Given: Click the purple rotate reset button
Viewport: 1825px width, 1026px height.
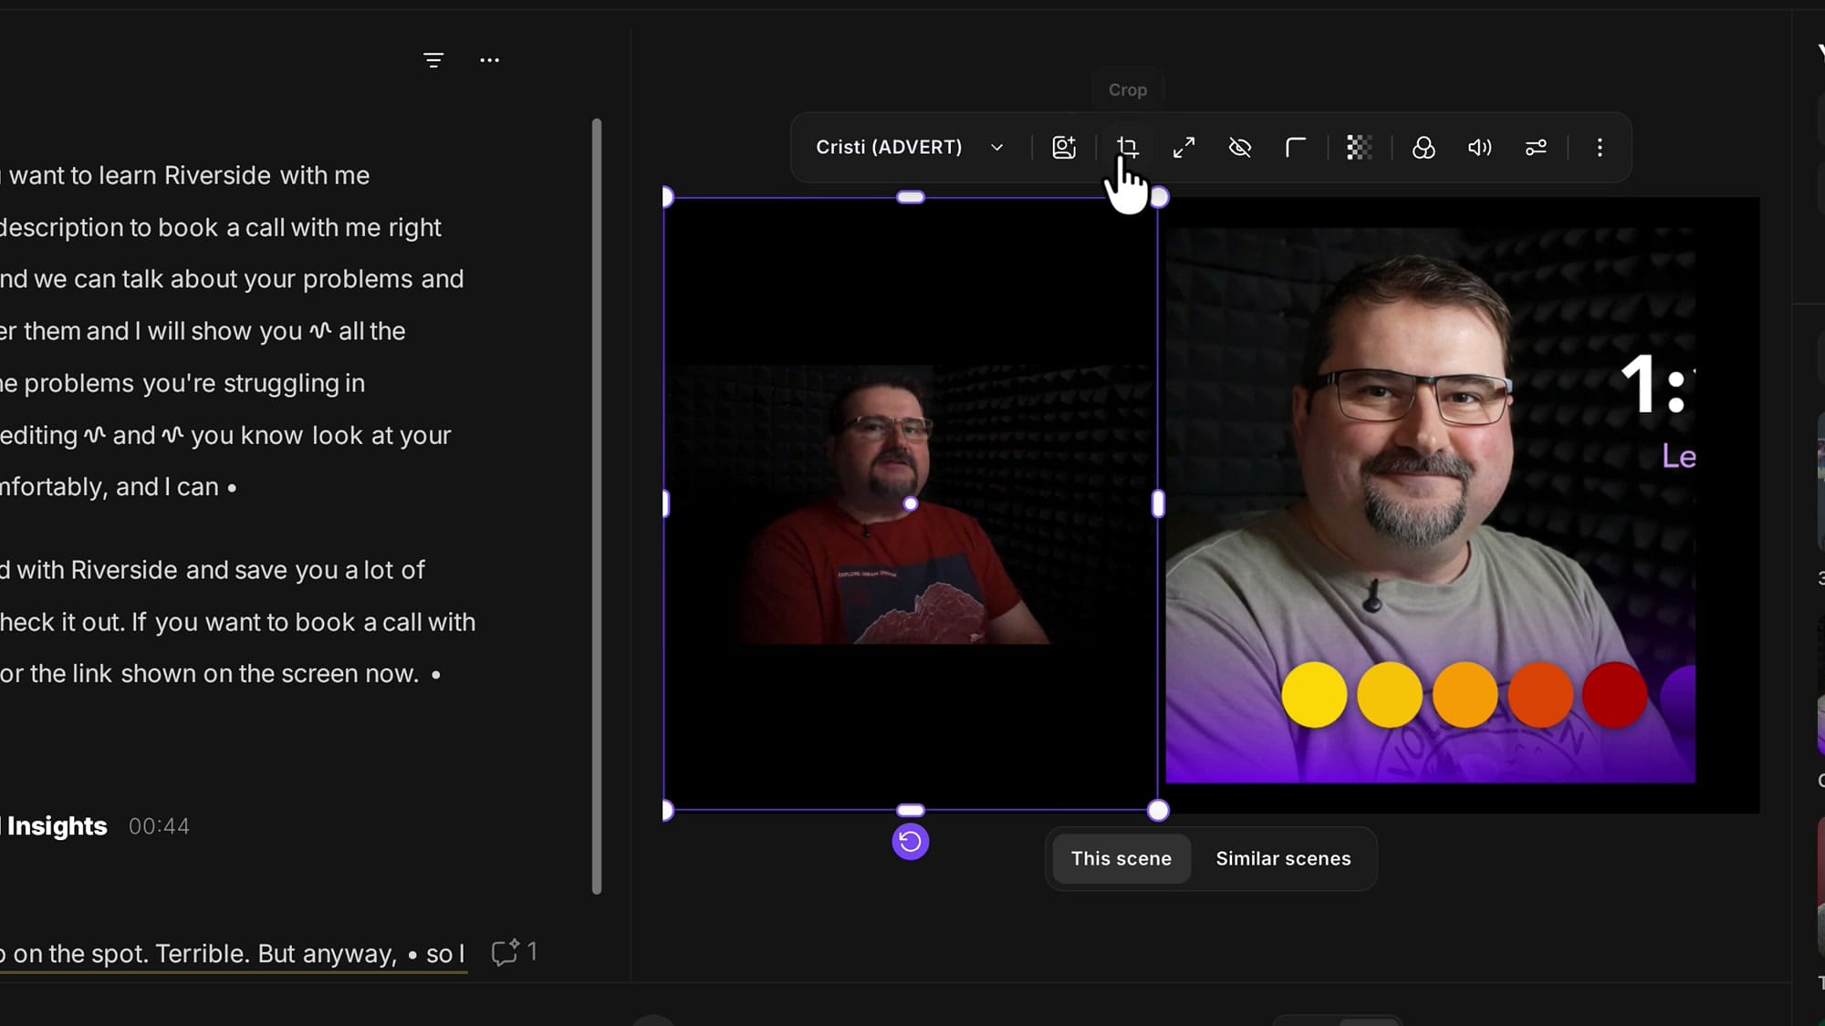Looking at the screenshot, I should coord(911,841).
